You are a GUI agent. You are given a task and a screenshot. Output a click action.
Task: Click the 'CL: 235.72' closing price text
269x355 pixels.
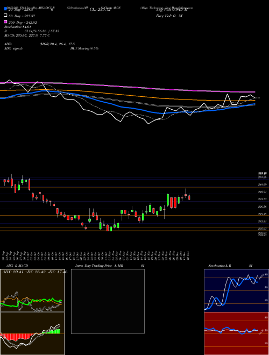(x=100, y=10)
